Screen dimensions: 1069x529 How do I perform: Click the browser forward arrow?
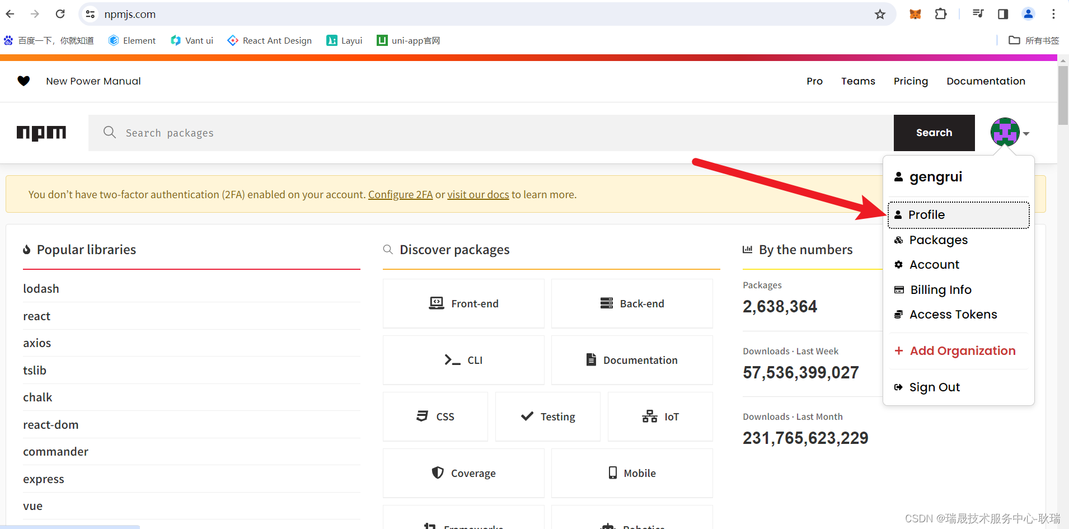point(35,14)
